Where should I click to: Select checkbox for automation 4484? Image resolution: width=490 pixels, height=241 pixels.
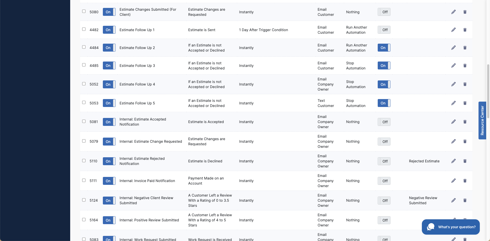coord(84,47)
